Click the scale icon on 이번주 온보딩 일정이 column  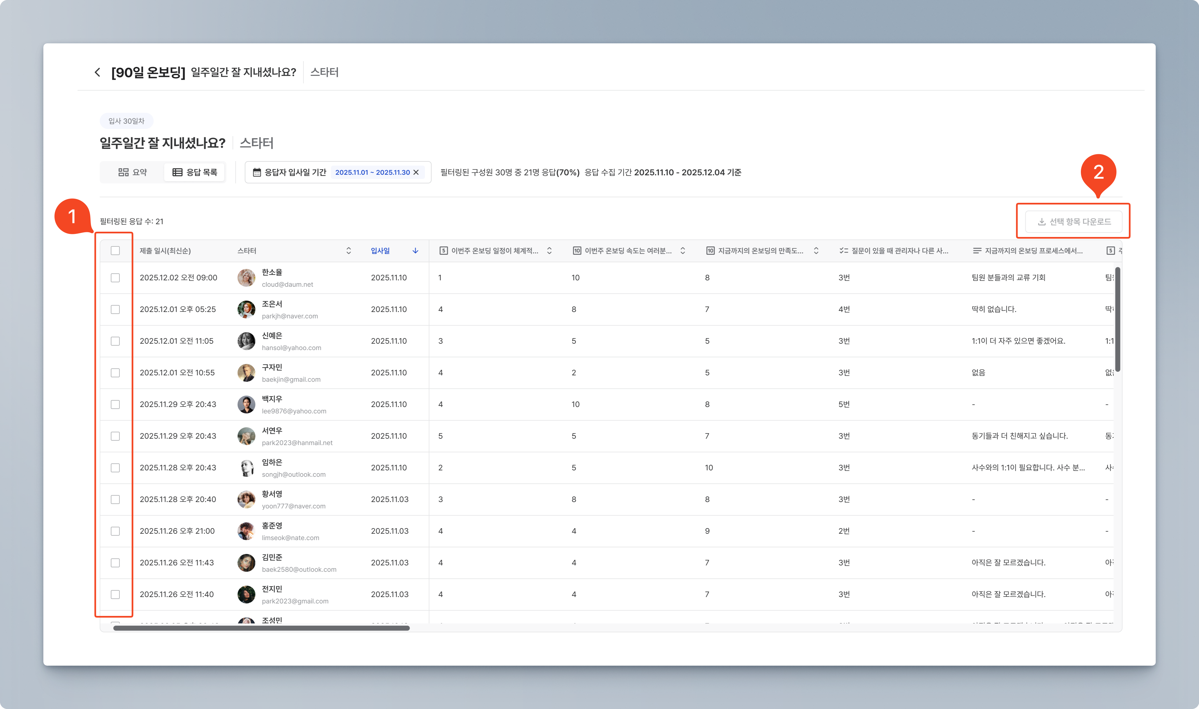pos(444,251)
